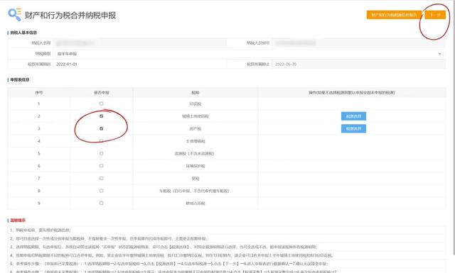Screen dimensions: 455x273
Task: Tick the checkbox for row 9 耕地占用税
Action: click(101, 204)
